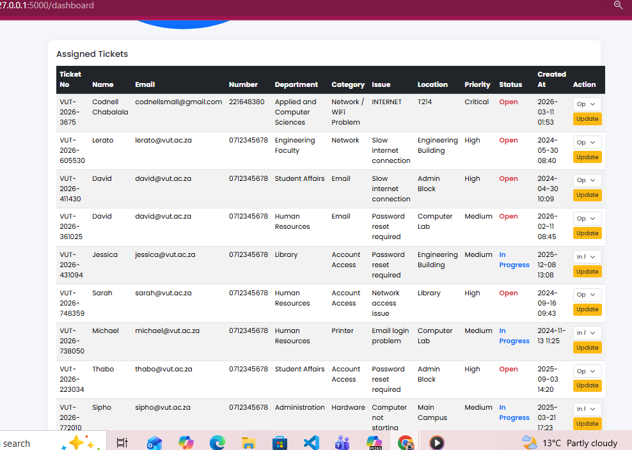Click Open status for Thabo's ticket
Viewport: 632px width, 450px height.
[509, 369]
